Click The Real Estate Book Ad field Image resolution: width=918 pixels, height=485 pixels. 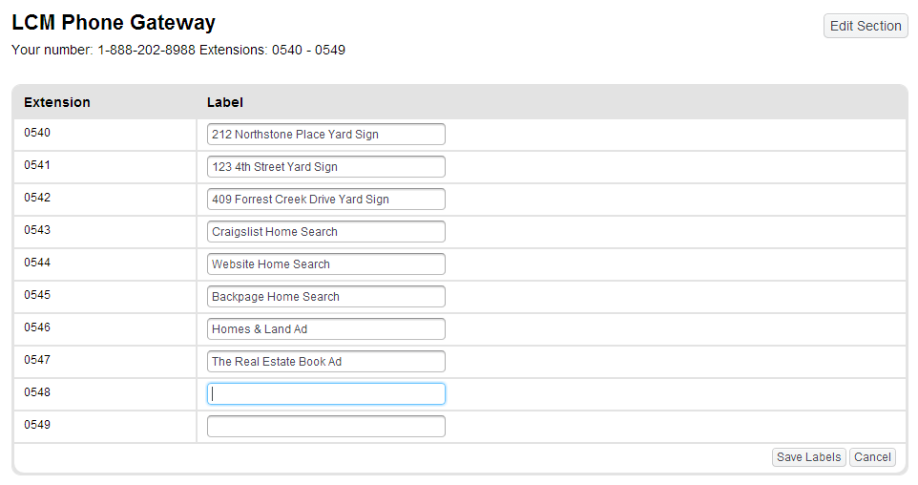click(325, 362)
